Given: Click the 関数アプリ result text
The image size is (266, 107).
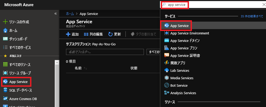Looking at the screenshot, I should tap(178, 63).
